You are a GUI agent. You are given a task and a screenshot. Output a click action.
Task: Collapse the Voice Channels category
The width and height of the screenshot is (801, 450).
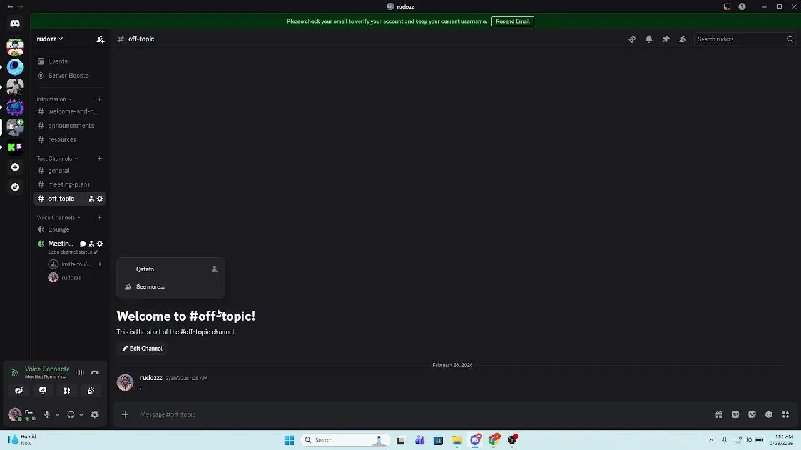(59, 217)
